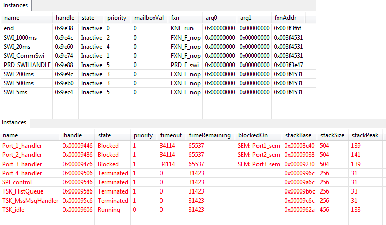The width and height of the screenshot is (386, 225).
Task: Click the SEM: Port2_sem blockedOn cell
Action: coord(259,155)
